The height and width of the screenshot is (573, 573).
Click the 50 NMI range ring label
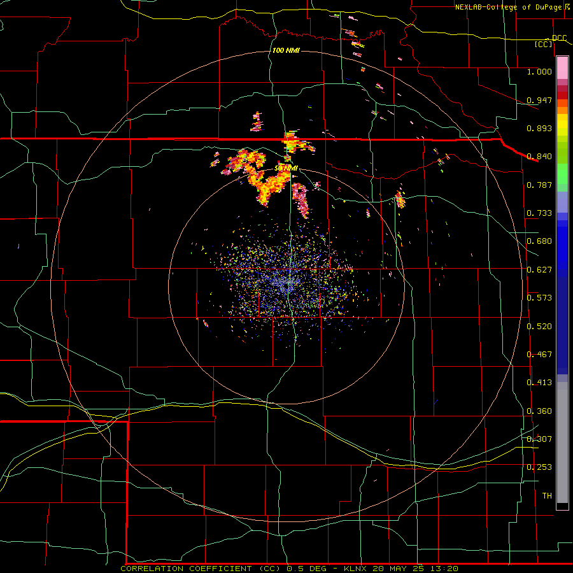coord(286,169)
